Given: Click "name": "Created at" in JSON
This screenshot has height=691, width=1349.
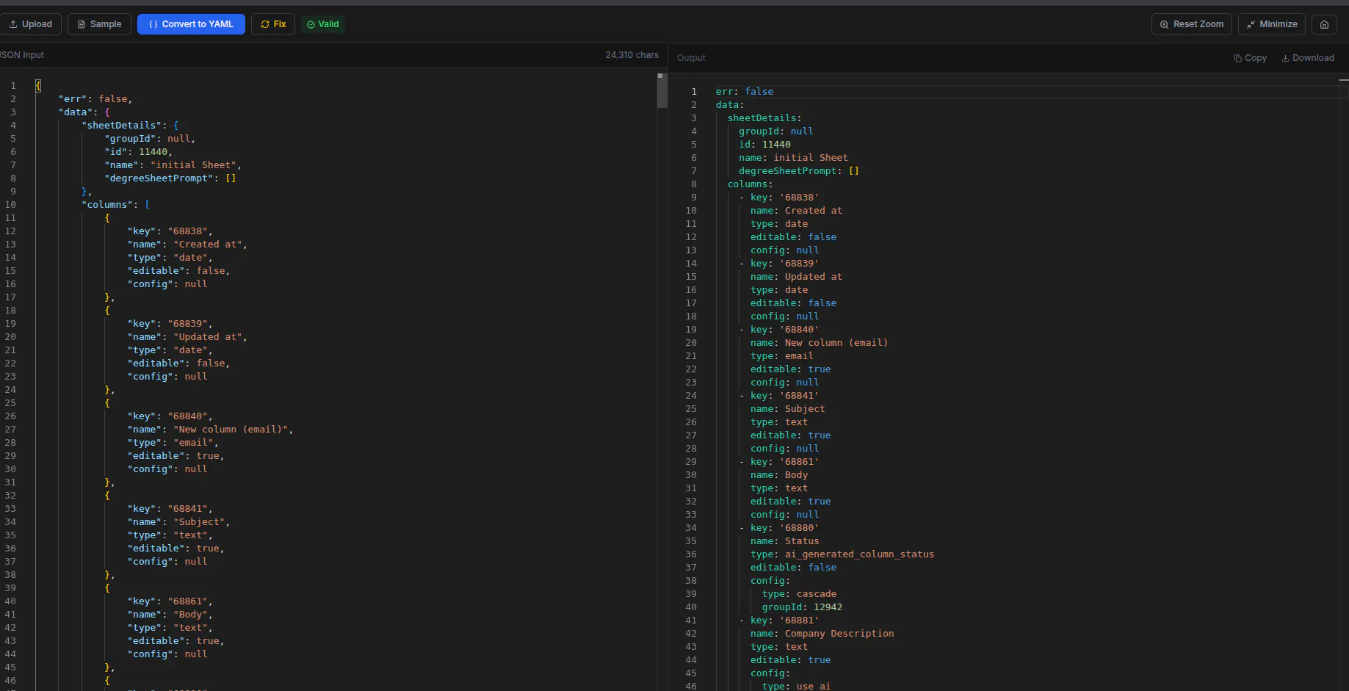Looking at the screenshot, I should pos(187,245).
